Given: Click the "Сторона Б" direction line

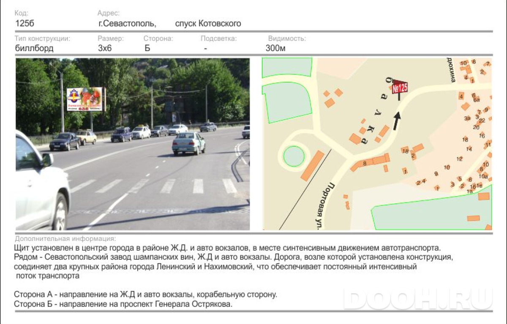Looking at the screenshot, I should point(123,304).
